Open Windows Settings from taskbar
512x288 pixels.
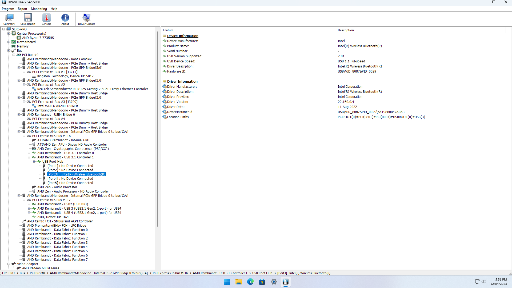[x=274, y=282]
